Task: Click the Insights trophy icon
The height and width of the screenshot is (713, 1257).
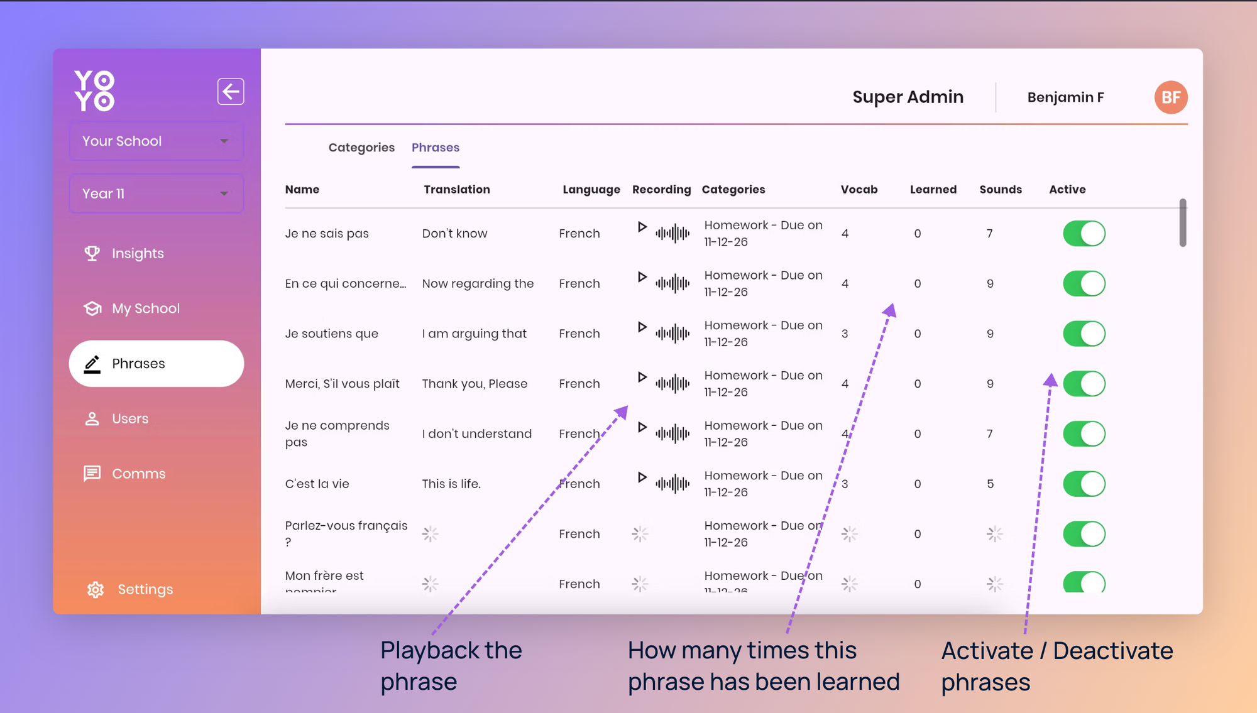Action: (x=92, y=253)
